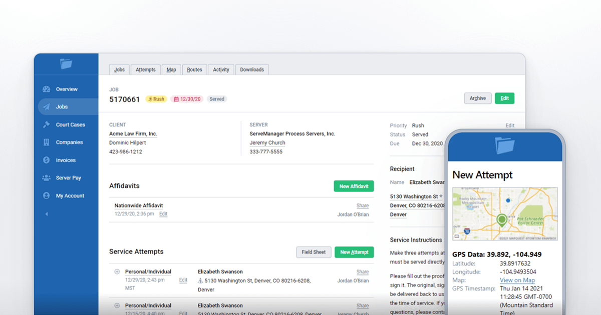This screenshot has width=601, height=315.
Task: Select the Jobs paper plane icon
Action: click(x=48, y=106)
